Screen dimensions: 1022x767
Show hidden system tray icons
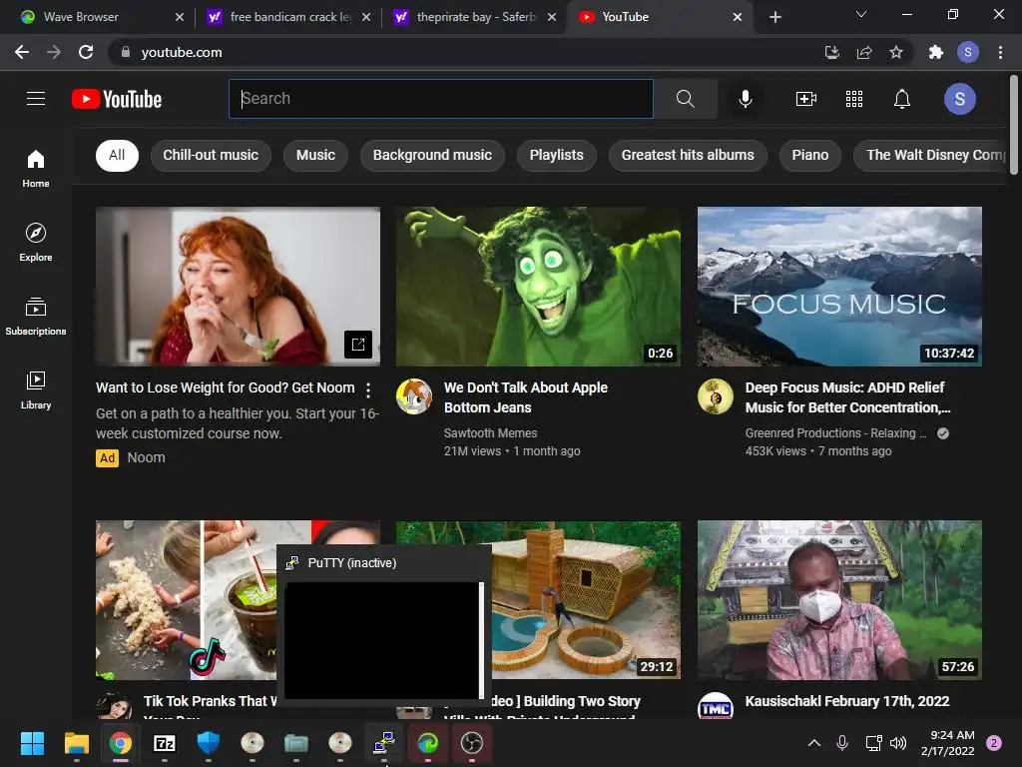click(x=814, y=743)
